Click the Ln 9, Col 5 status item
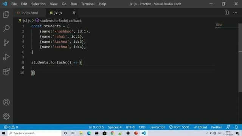242x136 pixels. point(96,127)
